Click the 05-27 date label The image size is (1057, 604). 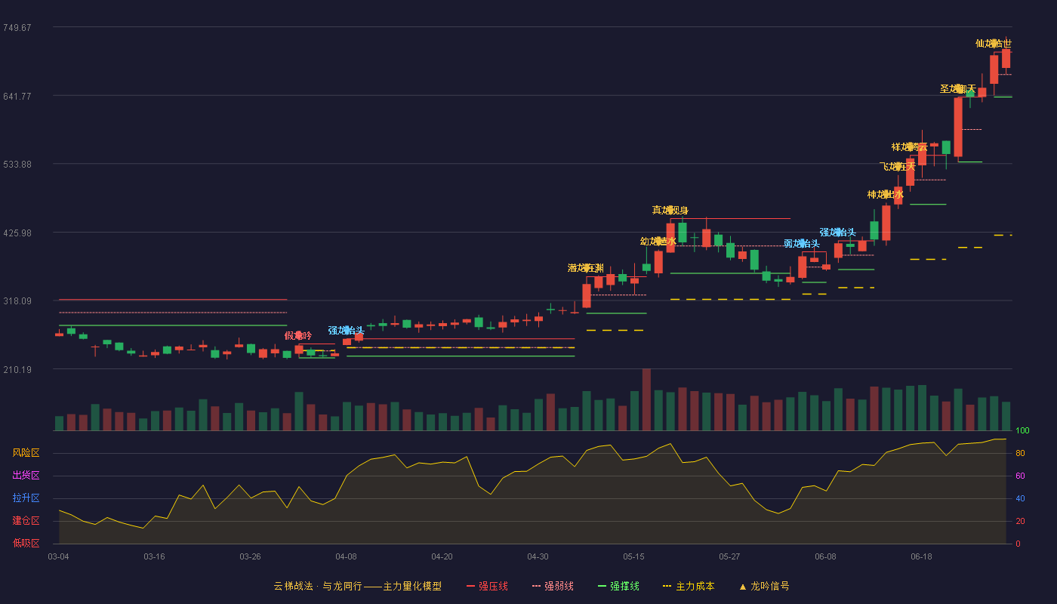point(729,556)
